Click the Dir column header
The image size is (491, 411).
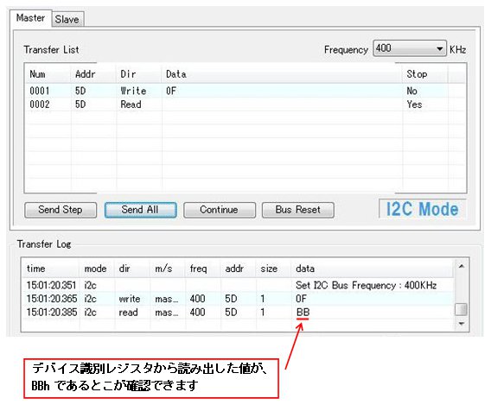[x=138, y=74]
